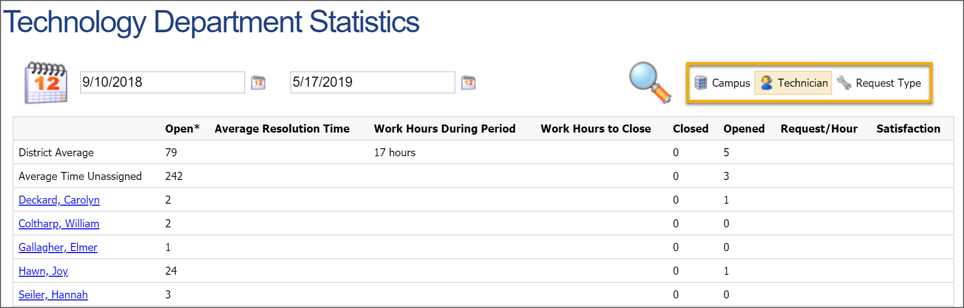Sort by Open* column header
964x308 pixels.
(182, 129)
